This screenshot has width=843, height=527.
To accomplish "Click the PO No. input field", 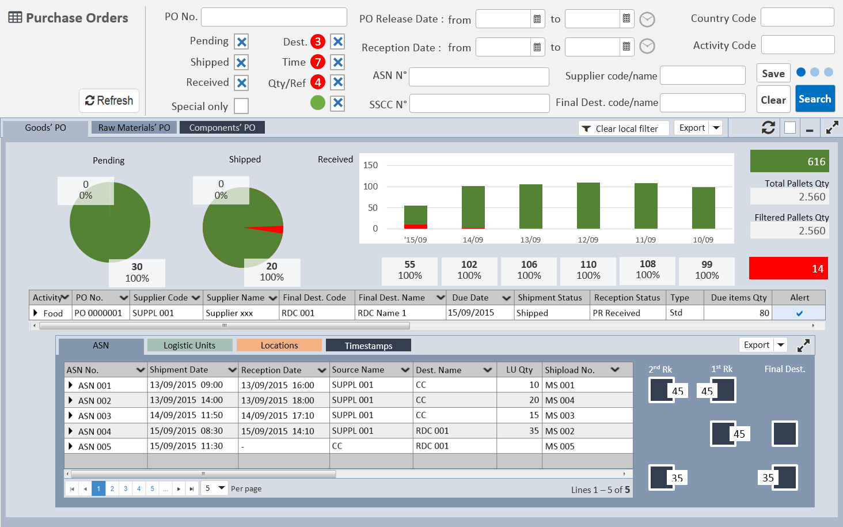I will [274, 17].
